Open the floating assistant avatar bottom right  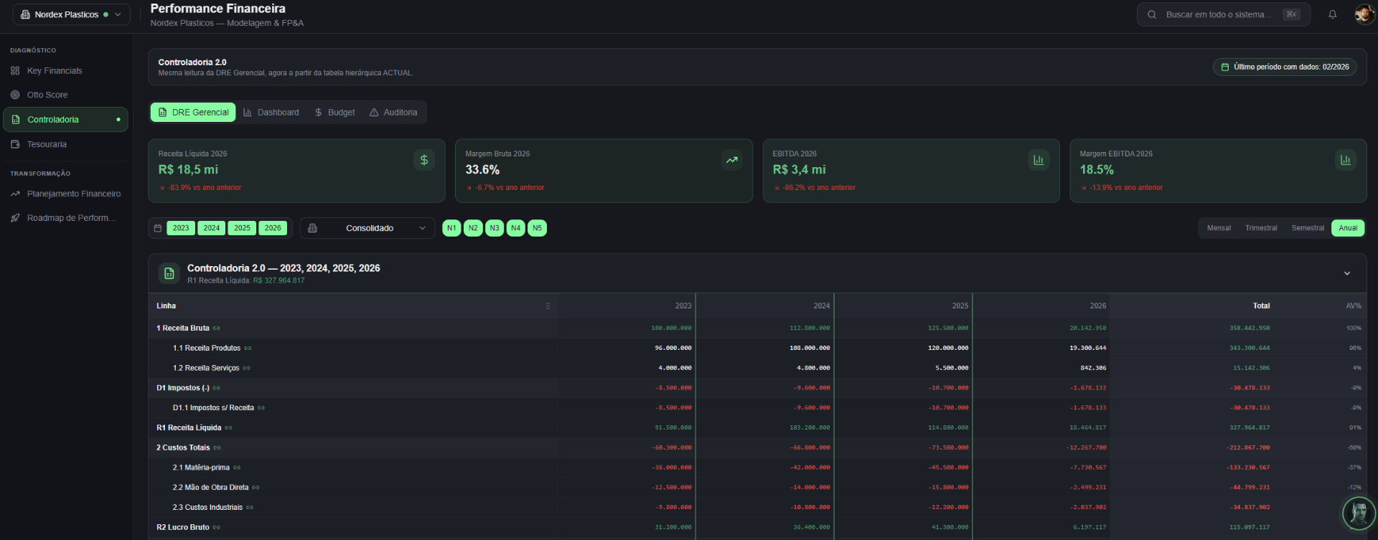pos(1359,513)
